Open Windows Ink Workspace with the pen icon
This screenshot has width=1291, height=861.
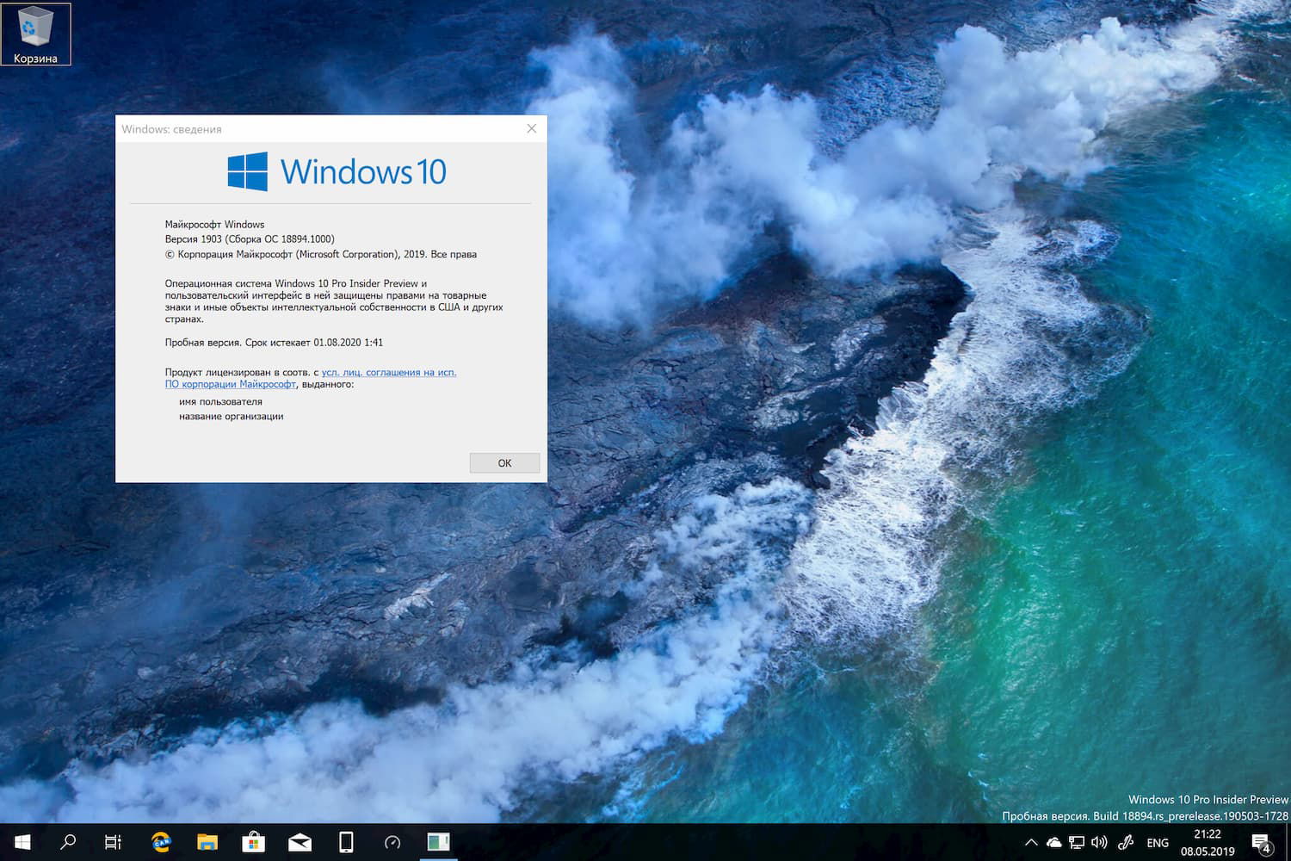click(1126, 842)
